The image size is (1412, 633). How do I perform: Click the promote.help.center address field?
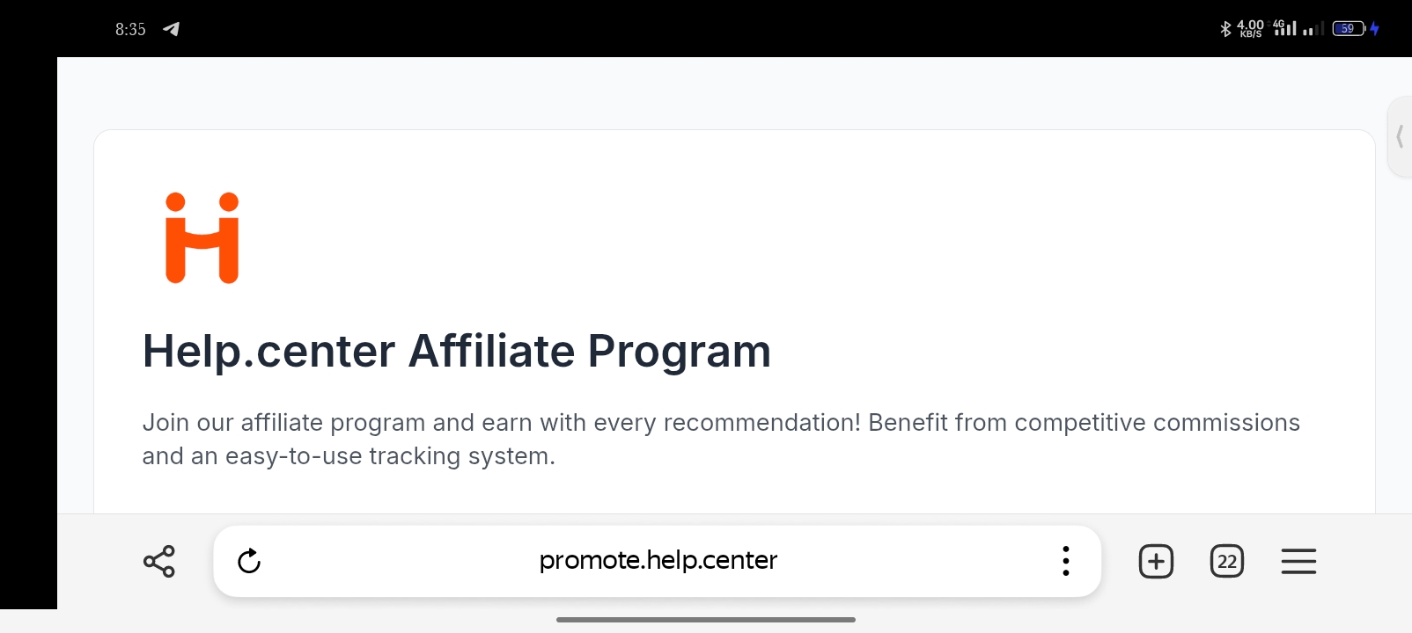coord(658,561)
